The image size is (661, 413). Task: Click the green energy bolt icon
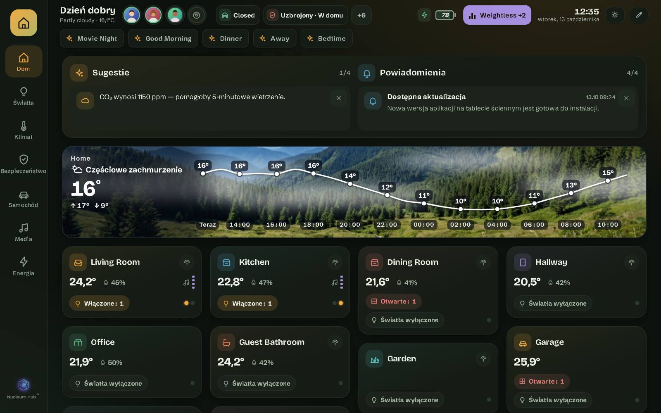click(424, 15)
